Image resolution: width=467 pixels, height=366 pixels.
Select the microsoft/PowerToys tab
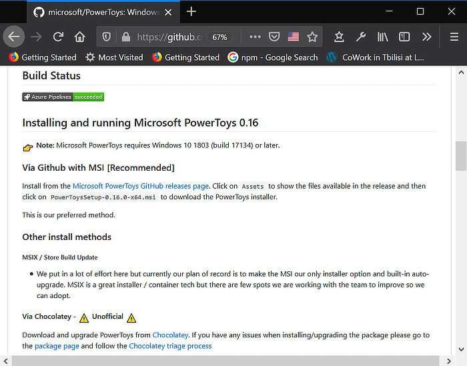point(103,12)
